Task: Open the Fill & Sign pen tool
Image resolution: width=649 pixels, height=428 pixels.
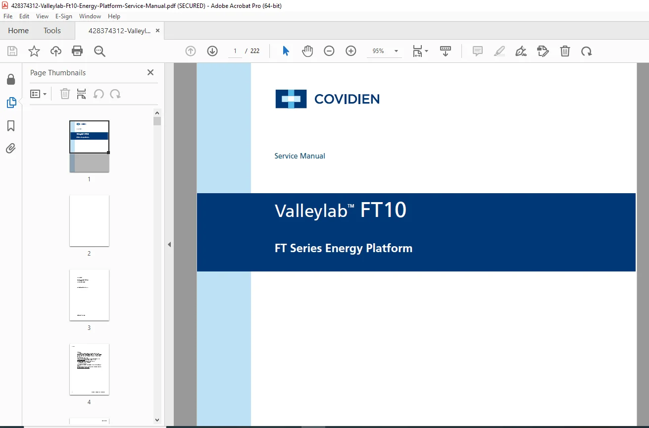Action: click(521, 51)
